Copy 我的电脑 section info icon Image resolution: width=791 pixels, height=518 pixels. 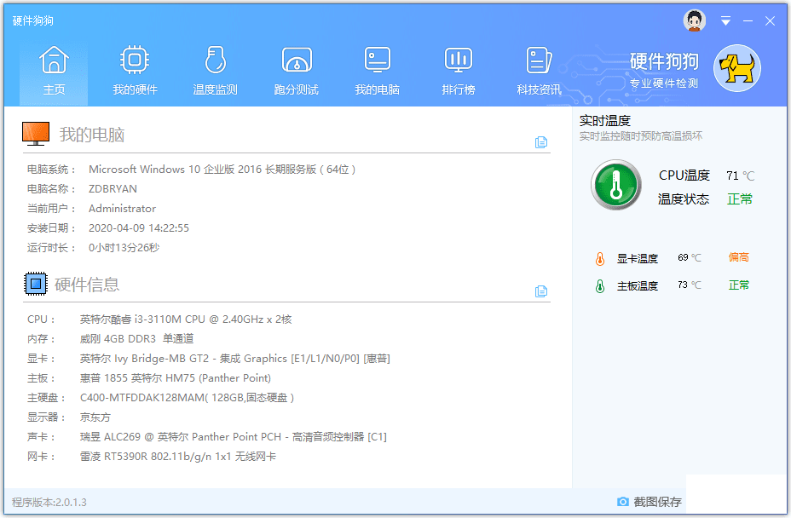click(540, 142)
